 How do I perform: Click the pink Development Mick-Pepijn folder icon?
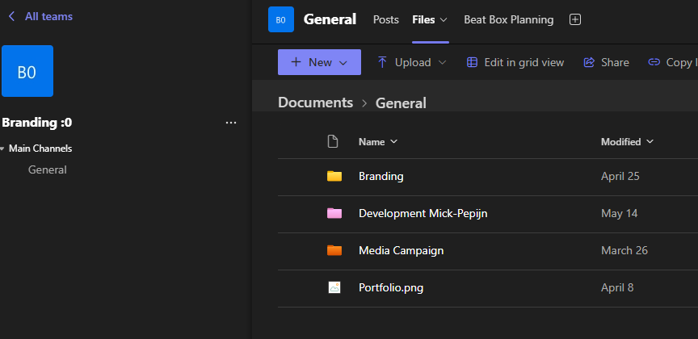click(334, 213)
